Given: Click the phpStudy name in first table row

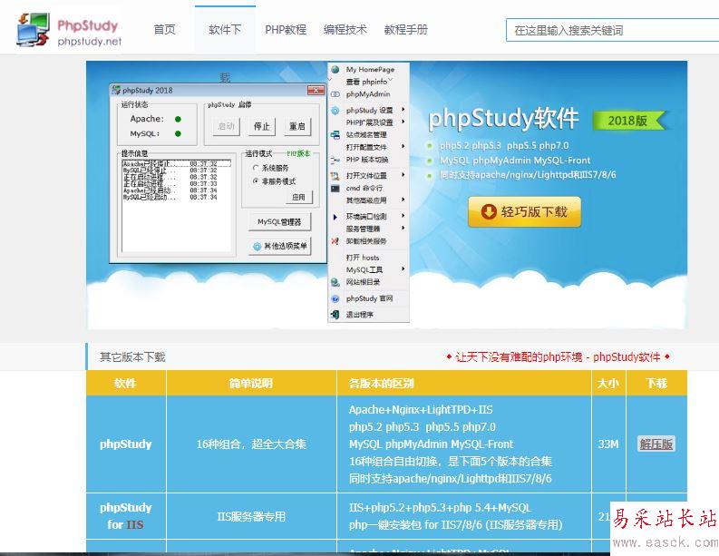Looking at the screenshot, I should (126, 444).
